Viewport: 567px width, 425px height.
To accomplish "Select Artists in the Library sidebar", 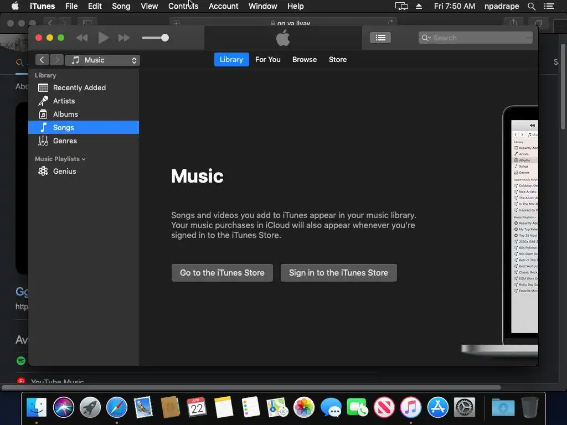I will click(x=84, y=101).
